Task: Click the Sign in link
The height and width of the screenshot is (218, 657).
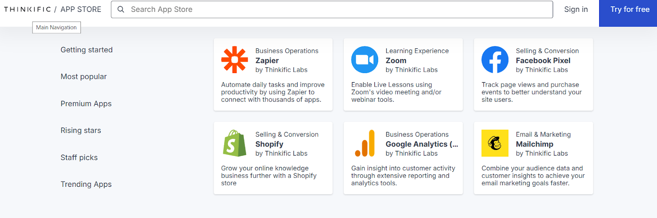Action: click(576, 9)
